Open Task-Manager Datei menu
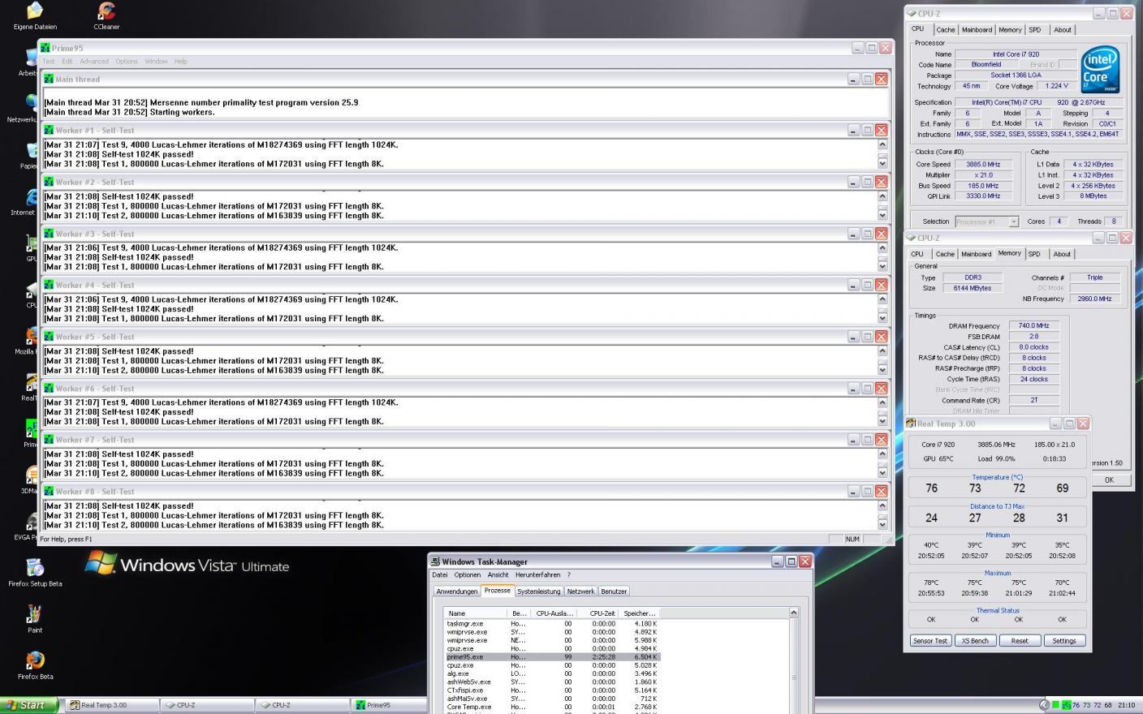This screenshot has width=1143, height=714. (440, 574)
